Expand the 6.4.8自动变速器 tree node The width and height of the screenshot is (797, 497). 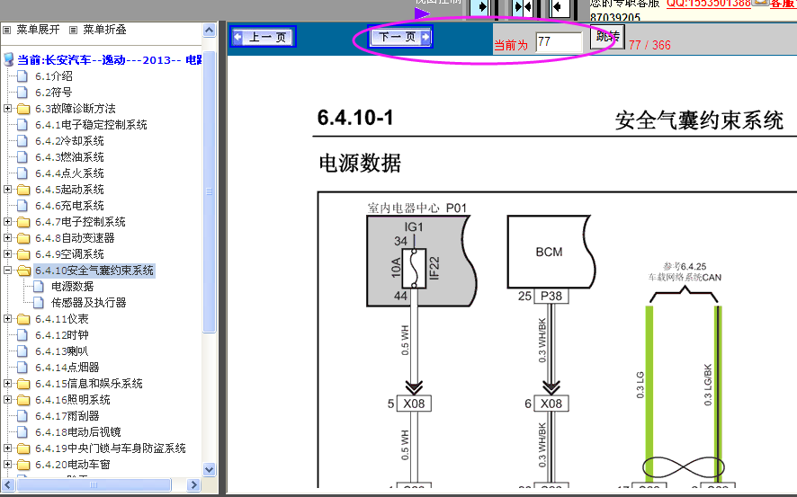coord(7,237)
